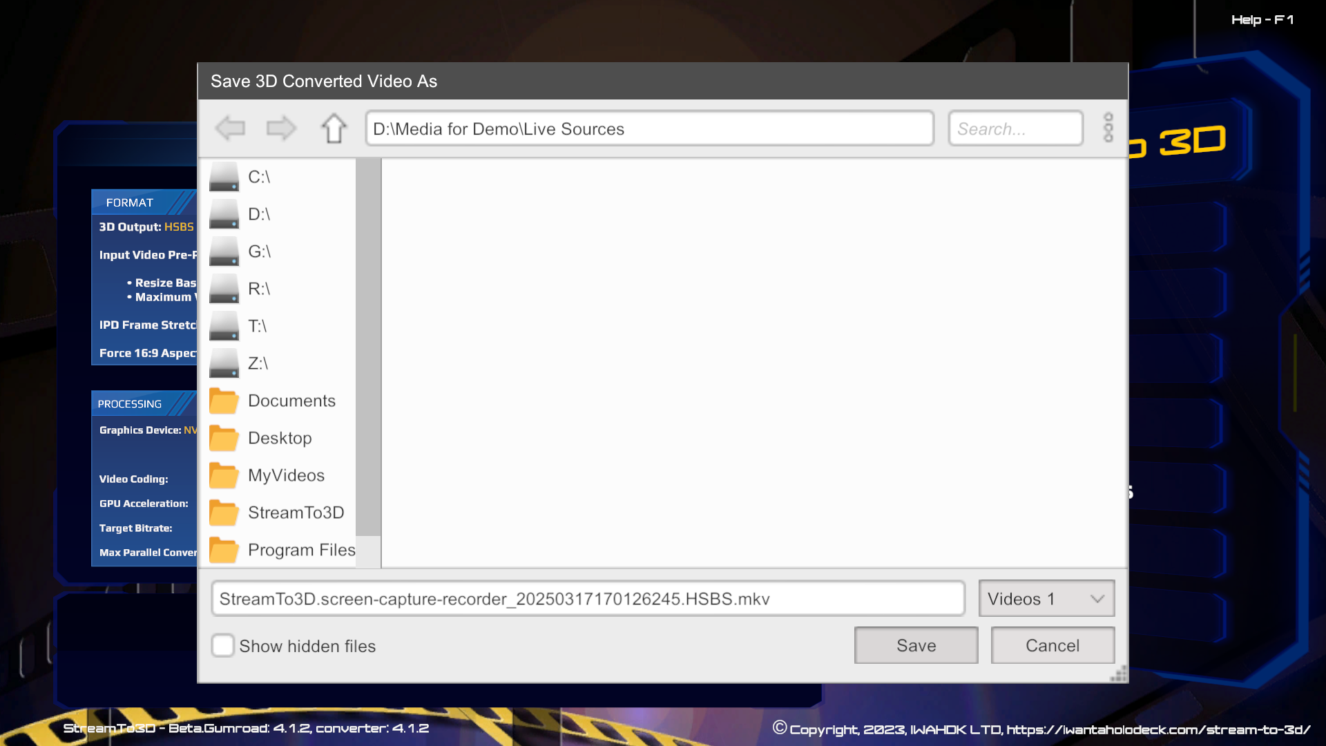
Task: Open the StreamTo3D folder shortcut
Action: 295,513
